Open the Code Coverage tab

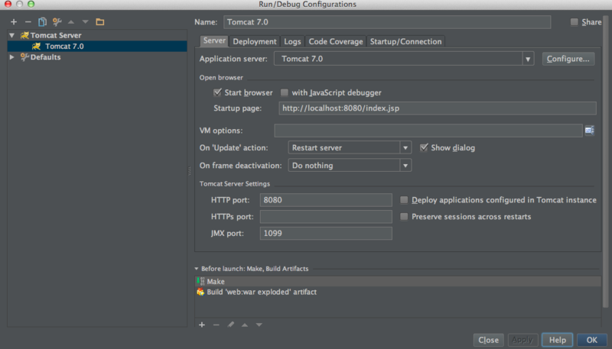point(336,41)
